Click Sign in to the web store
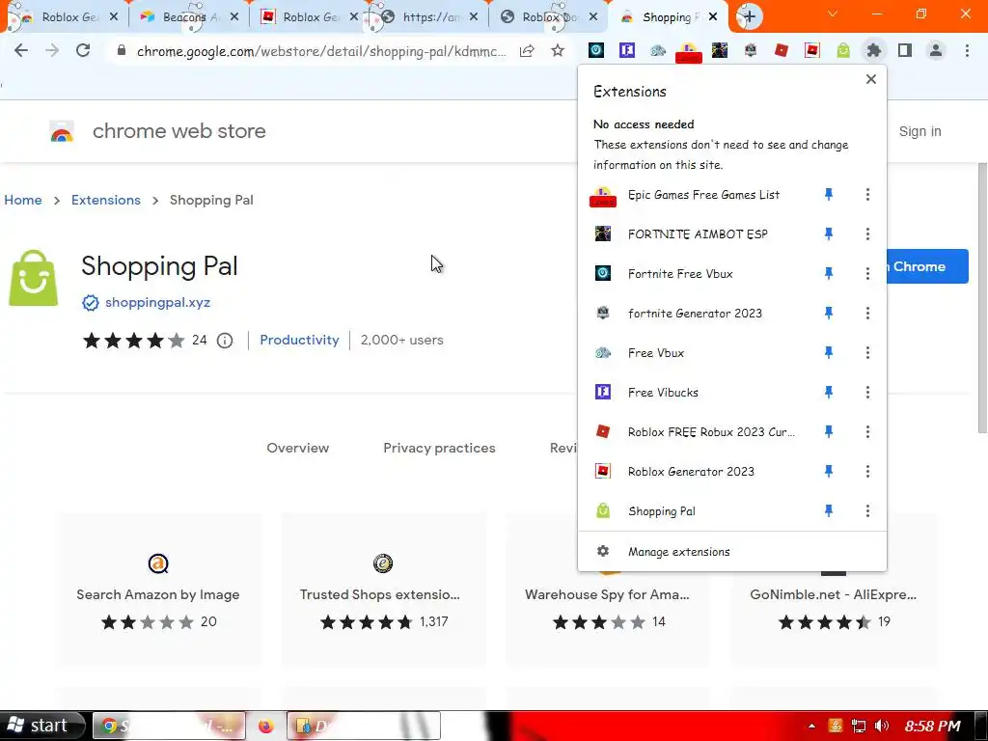 pos(919,131)
